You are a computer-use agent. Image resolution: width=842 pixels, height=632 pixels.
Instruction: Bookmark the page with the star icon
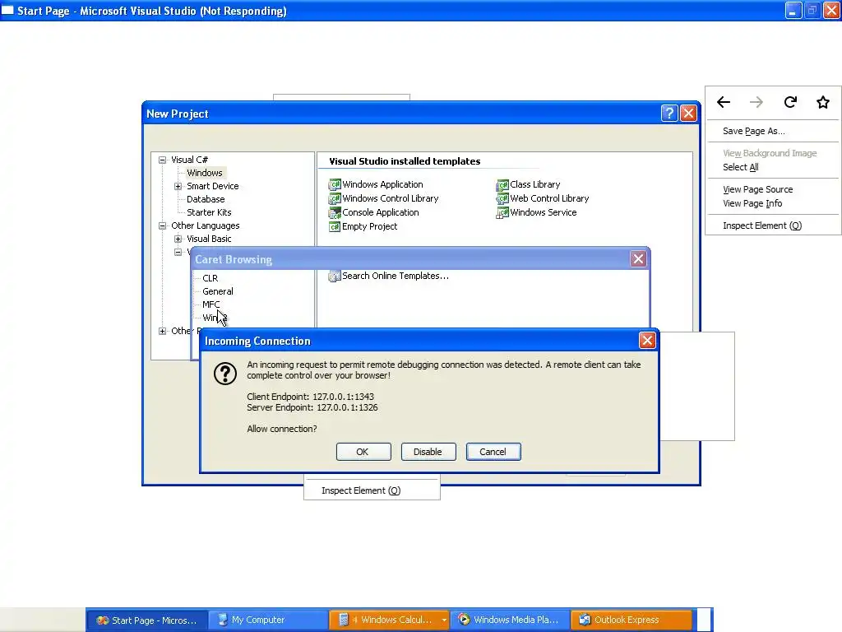click(822, 102)
